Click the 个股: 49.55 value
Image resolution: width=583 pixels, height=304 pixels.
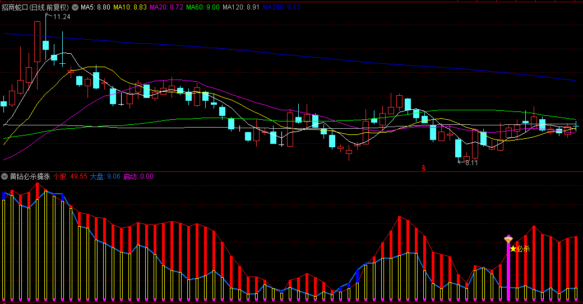(x=70, y=176)
